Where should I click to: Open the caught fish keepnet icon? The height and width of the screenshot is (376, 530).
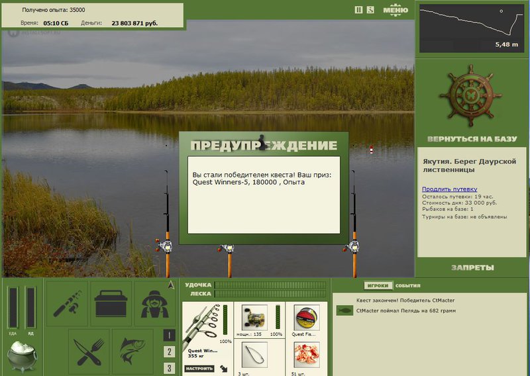[x=132, y=352]
